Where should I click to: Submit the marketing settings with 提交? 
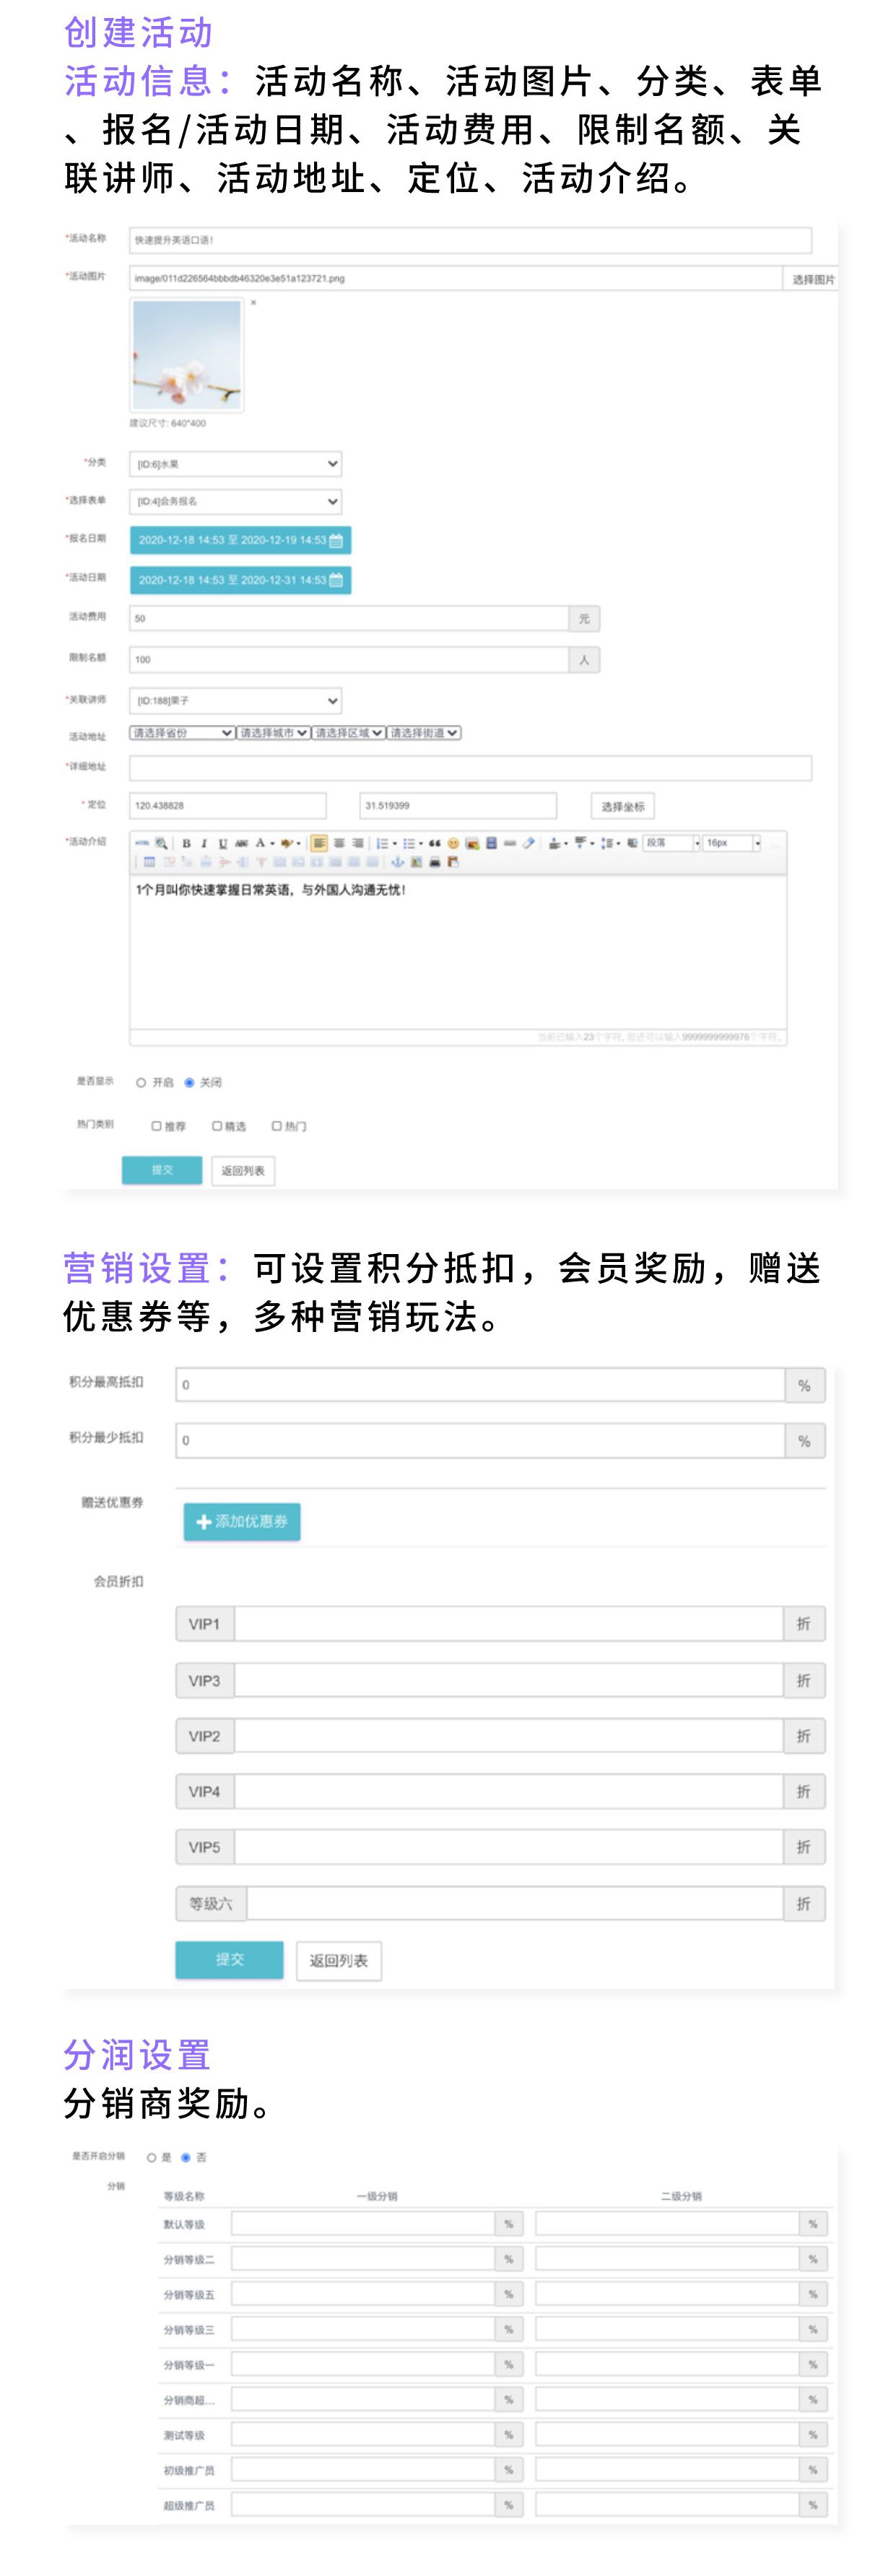pyautogui.click(x=229, y=1960)
